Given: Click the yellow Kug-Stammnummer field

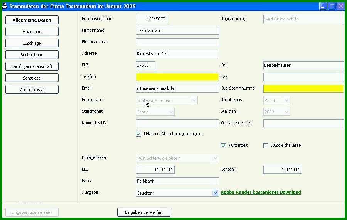Looking at the screenshot, I should point(303,88).
